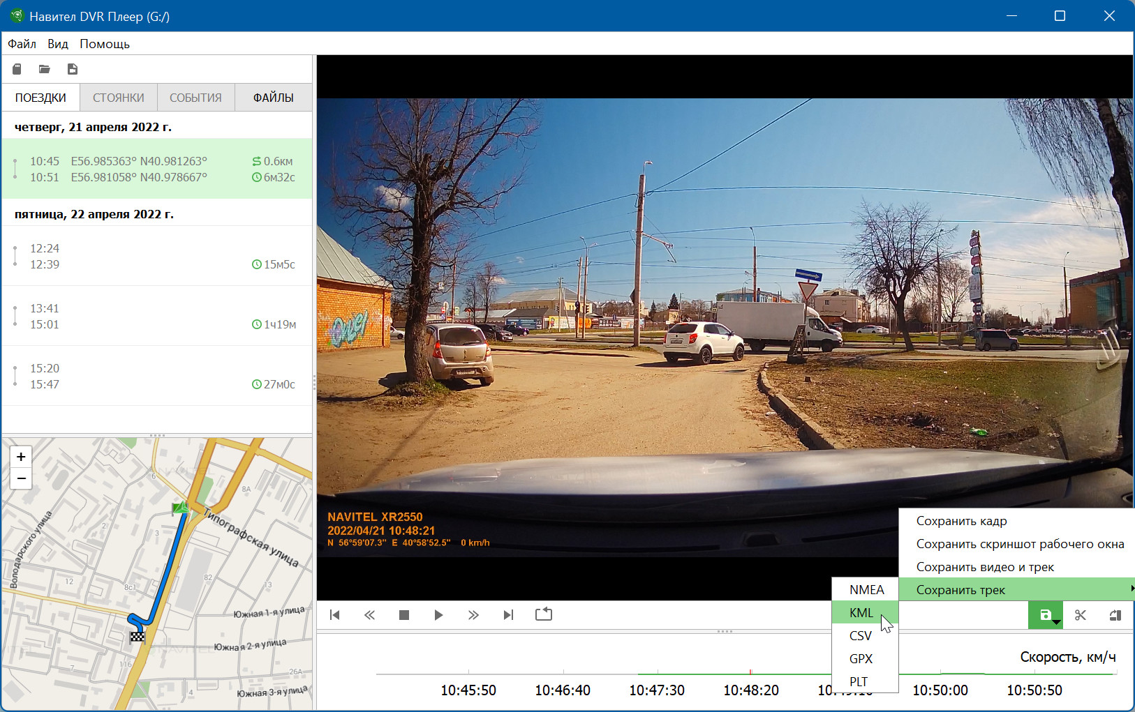Click the dashcam video frame
The image size is (1135, 712).
[x=725, y=328]
